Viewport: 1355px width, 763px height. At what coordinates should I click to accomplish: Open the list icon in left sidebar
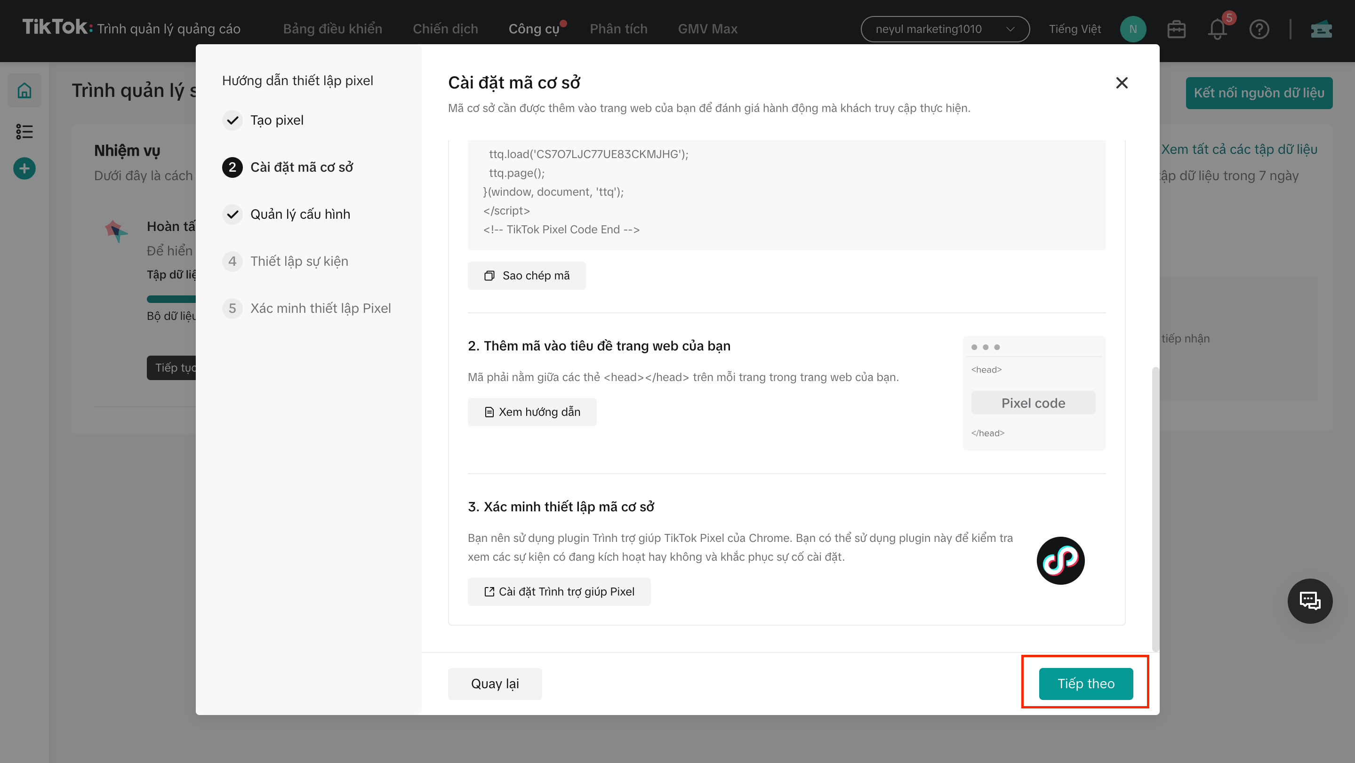(24, 131)
